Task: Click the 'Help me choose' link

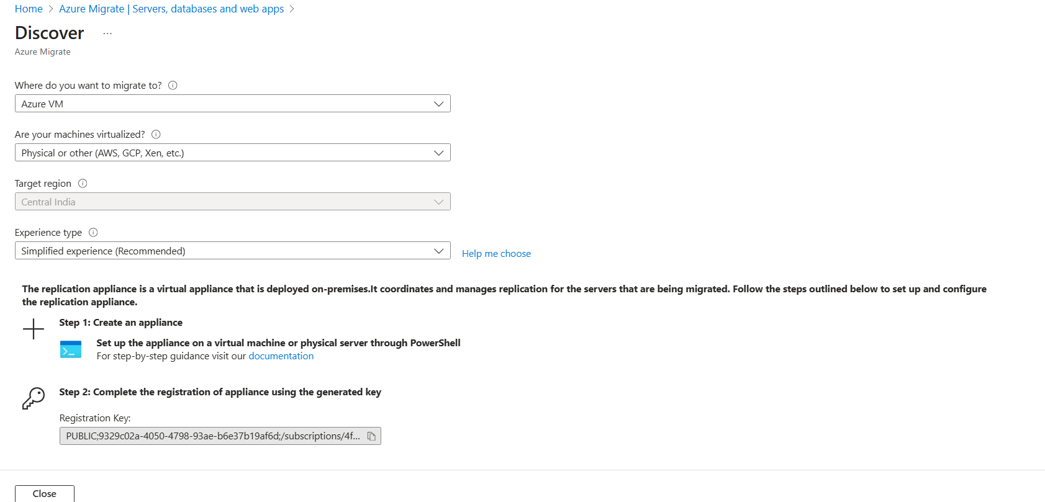Action: pos(496,254)
